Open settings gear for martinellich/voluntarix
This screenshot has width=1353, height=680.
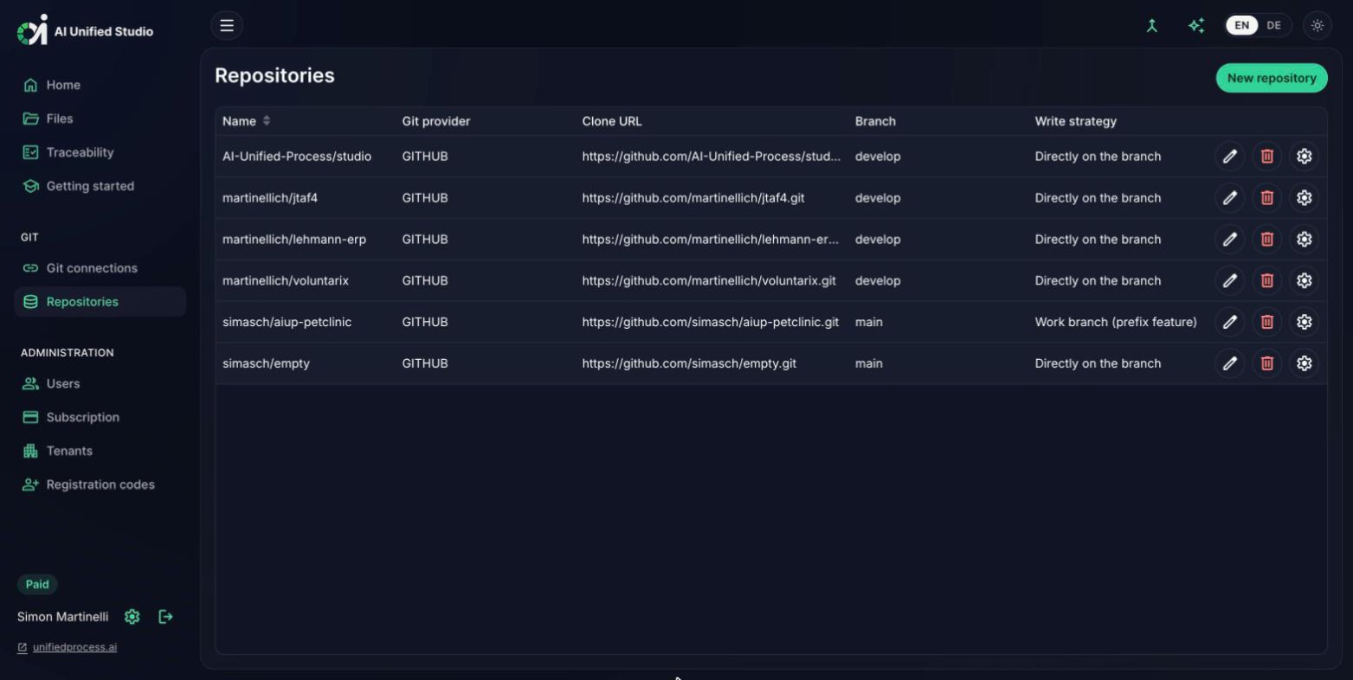[x=1304, y=281]
